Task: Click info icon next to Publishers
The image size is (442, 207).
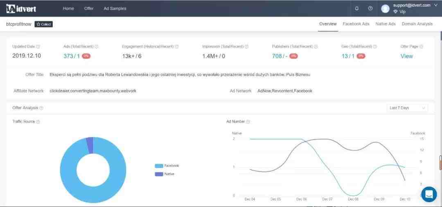Action: point(316,47)
